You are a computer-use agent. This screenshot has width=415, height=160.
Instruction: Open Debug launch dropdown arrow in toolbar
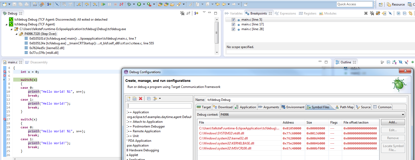pyautogui.click(x=134, y=4)
